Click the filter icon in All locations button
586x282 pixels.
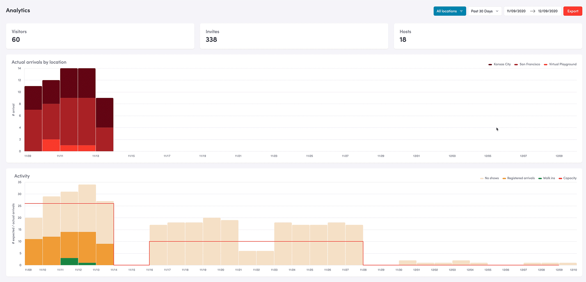[x=461, y=11]
